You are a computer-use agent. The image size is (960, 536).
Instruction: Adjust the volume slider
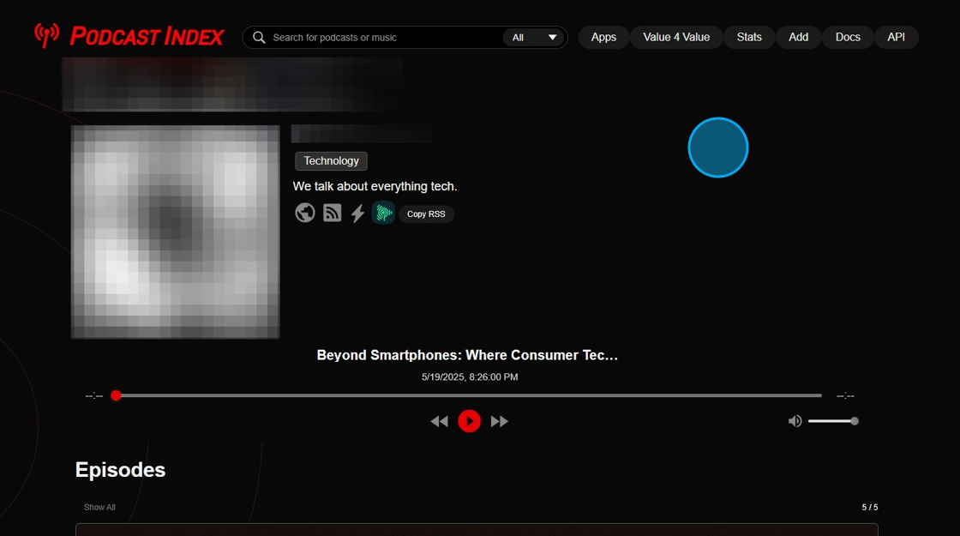pos(832,421)
